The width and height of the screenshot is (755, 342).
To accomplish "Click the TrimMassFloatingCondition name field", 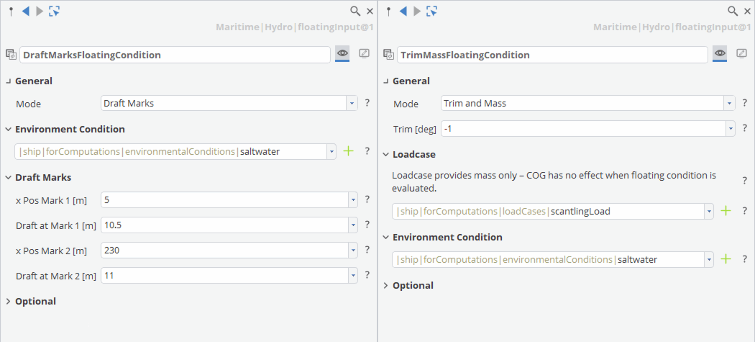I will (552, 55).
